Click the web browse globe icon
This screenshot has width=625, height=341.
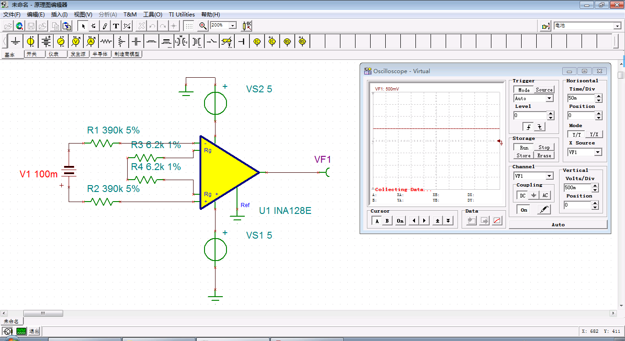[x=19, y=26]
